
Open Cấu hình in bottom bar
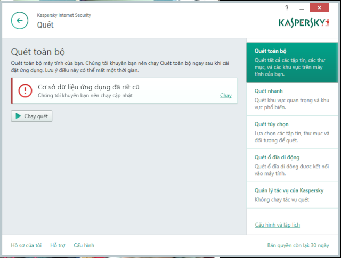coord(84,245)
